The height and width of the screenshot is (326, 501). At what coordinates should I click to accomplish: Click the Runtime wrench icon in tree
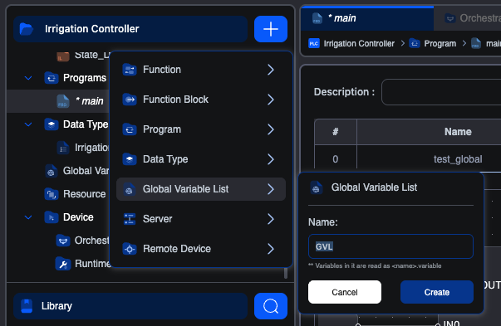[63, 264]
